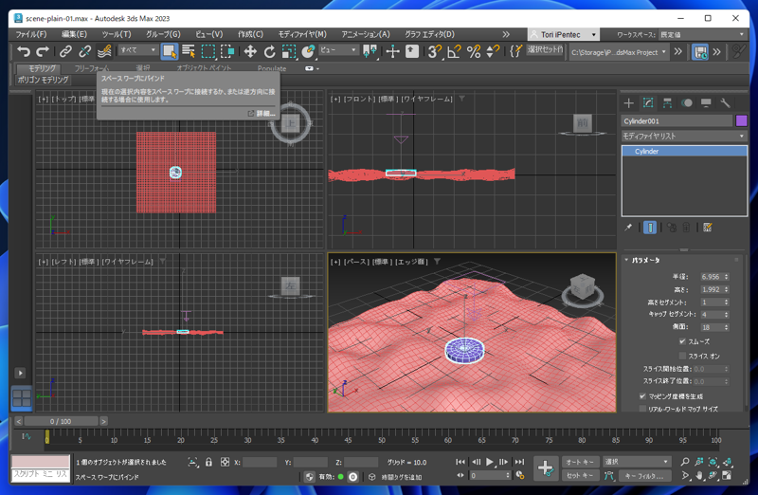Open the Utilities wrench panel tab
Image resolution: width=758 pixels, height=495 pixels.
[725, 102]
